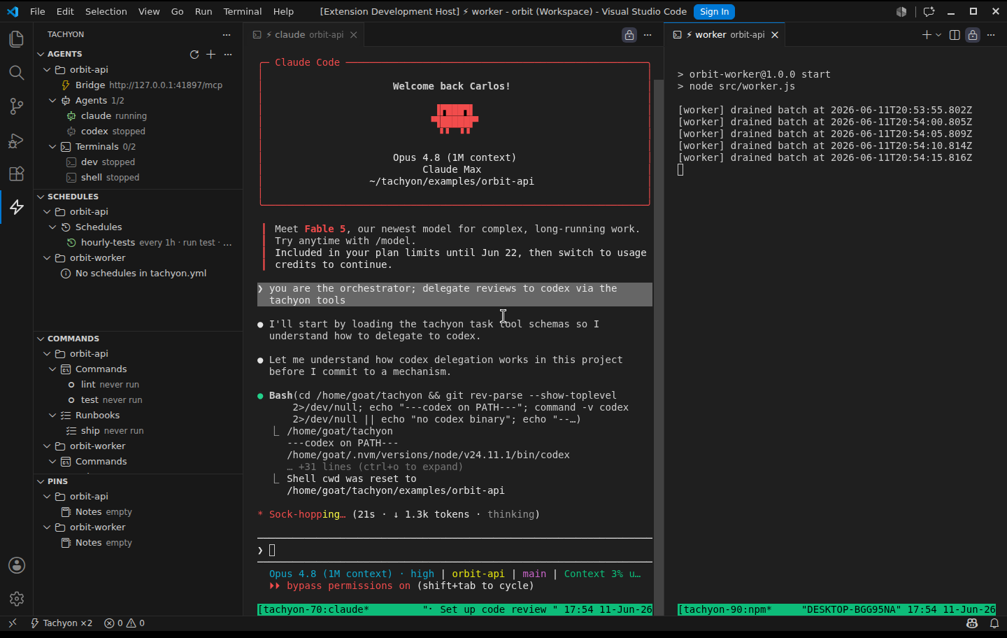Create a new terminal with plus icon
Image resolution: width=1007 pixels, height=638 pixels.
pyautogui.click(x=927, y=35)
